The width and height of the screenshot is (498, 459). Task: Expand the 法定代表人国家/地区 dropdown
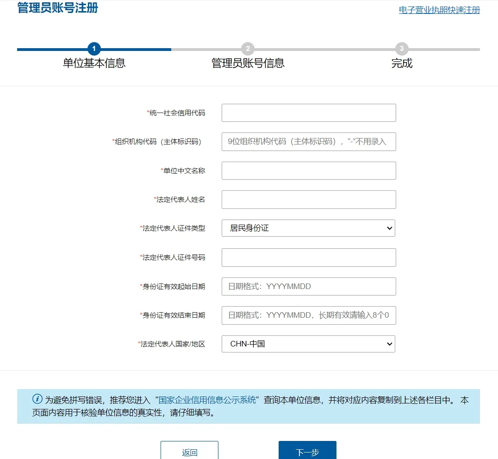[x=308, y=344]
